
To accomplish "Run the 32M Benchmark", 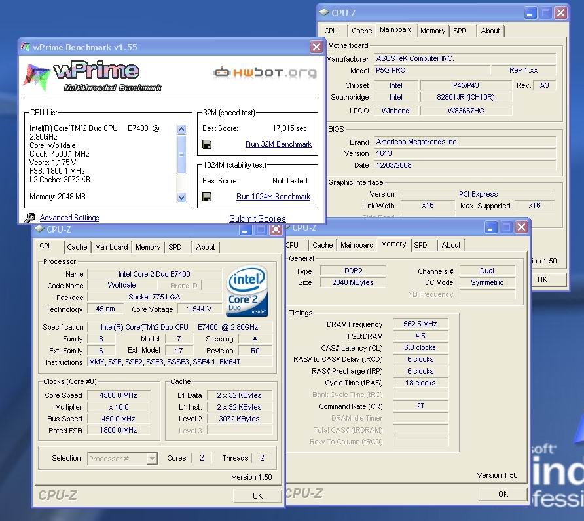I will coord(278,144).
